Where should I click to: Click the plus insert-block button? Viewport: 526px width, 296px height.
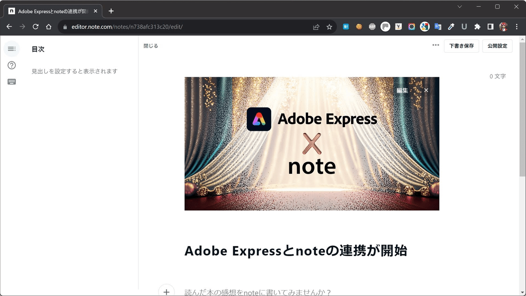point(166,292)
